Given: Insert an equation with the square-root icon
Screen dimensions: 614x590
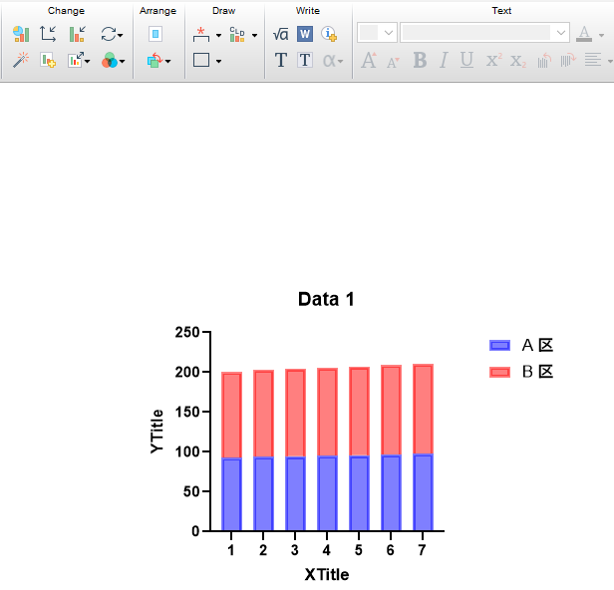Looking at the screenshot, I should [281, 34].
